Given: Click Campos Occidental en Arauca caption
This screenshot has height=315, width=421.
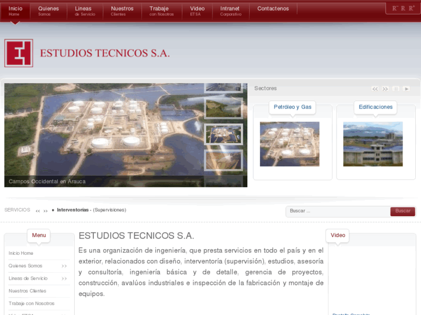Looking at the screenshot, I should pyautogui.click(x=47, y=181).
